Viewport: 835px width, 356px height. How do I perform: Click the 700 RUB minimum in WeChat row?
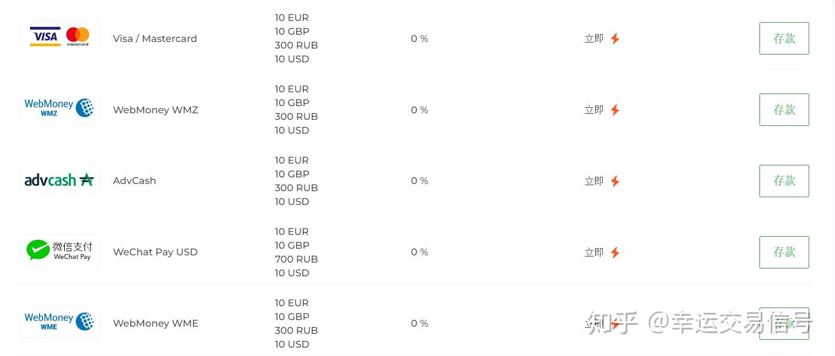pos(296,259)
